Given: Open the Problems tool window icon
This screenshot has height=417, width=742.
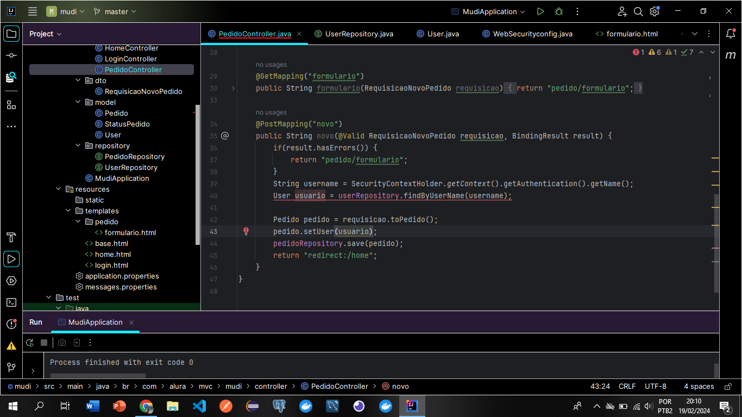Looking at the screenshot, I should [11, 324].
